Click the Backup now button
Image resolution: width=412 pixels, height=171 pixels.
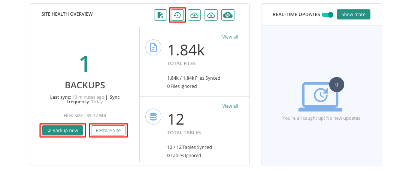pos(63,131)
